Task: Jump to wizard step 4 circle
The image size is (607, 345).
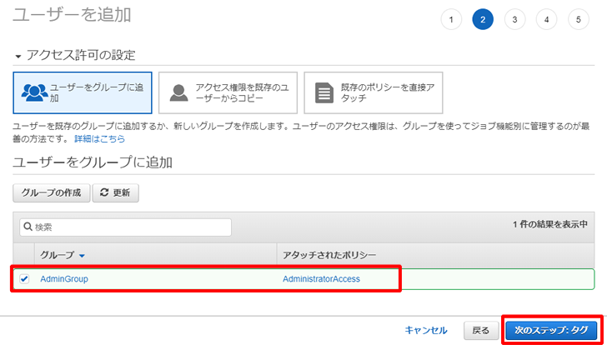Action: coord(546,19)
